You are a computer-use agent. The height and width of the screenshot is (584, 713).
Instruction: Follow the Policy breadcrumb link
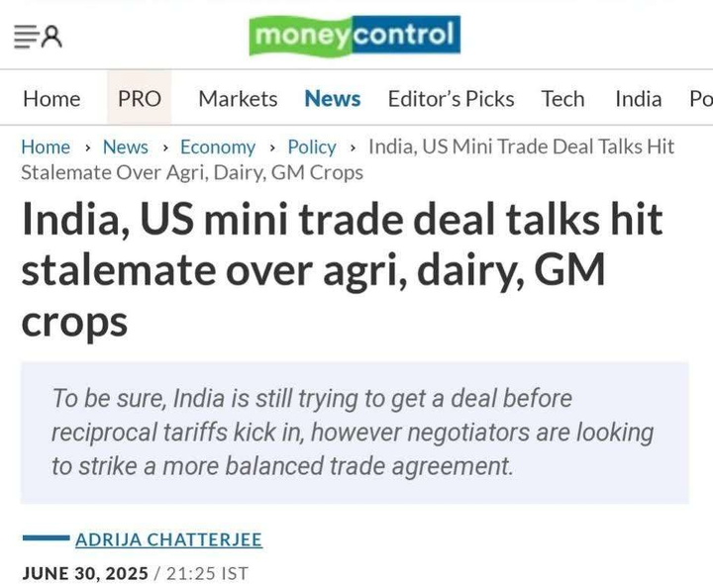click(x=312, y=147)
